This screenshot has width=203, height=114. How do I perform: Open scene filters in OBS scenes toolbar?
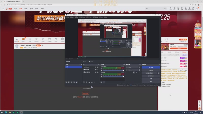pos(72,82)
